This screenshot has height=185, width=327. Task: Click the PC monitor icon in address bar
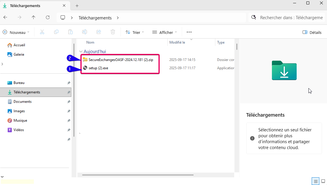point(63,17)
